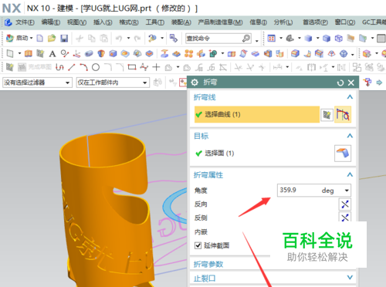Open the 插入(S) menu
The height and width of the screenshot is (287, 386).
coord(103,22)
